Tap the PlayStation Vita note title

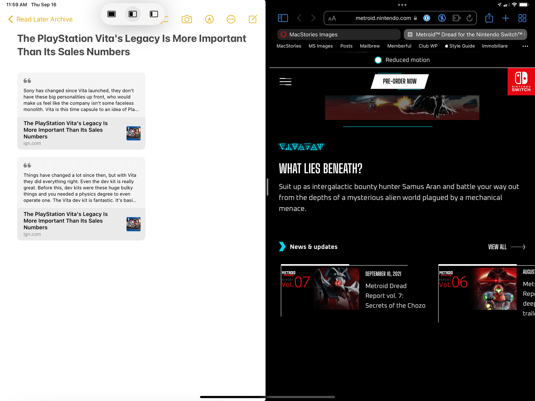132,45
